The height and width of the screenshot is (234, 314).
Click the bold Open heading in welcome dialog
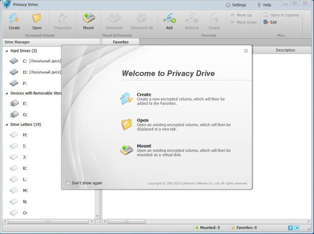pyautogui.click(x=143, y=120)
